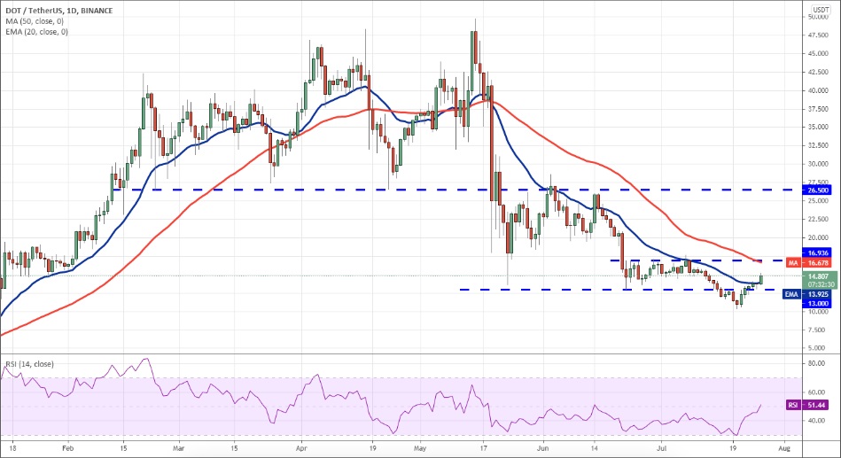
Task: Open the MA (50, close, 0) indicator legend
Action: coord(35,21)
